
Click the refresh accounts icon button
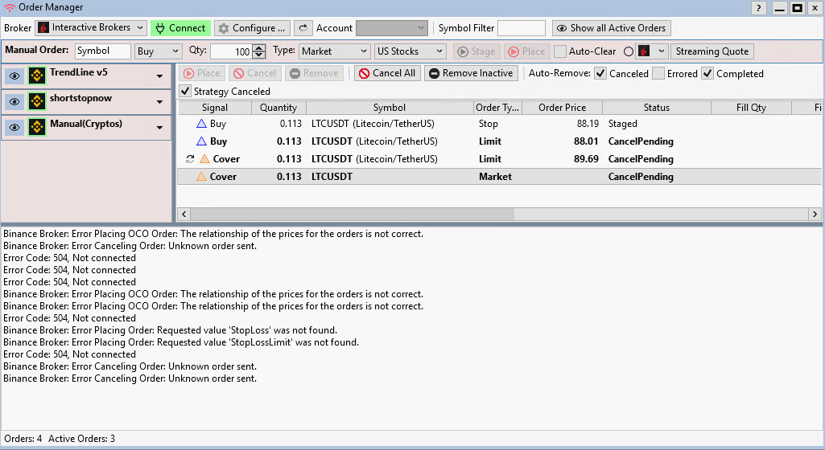pos(303,28)
